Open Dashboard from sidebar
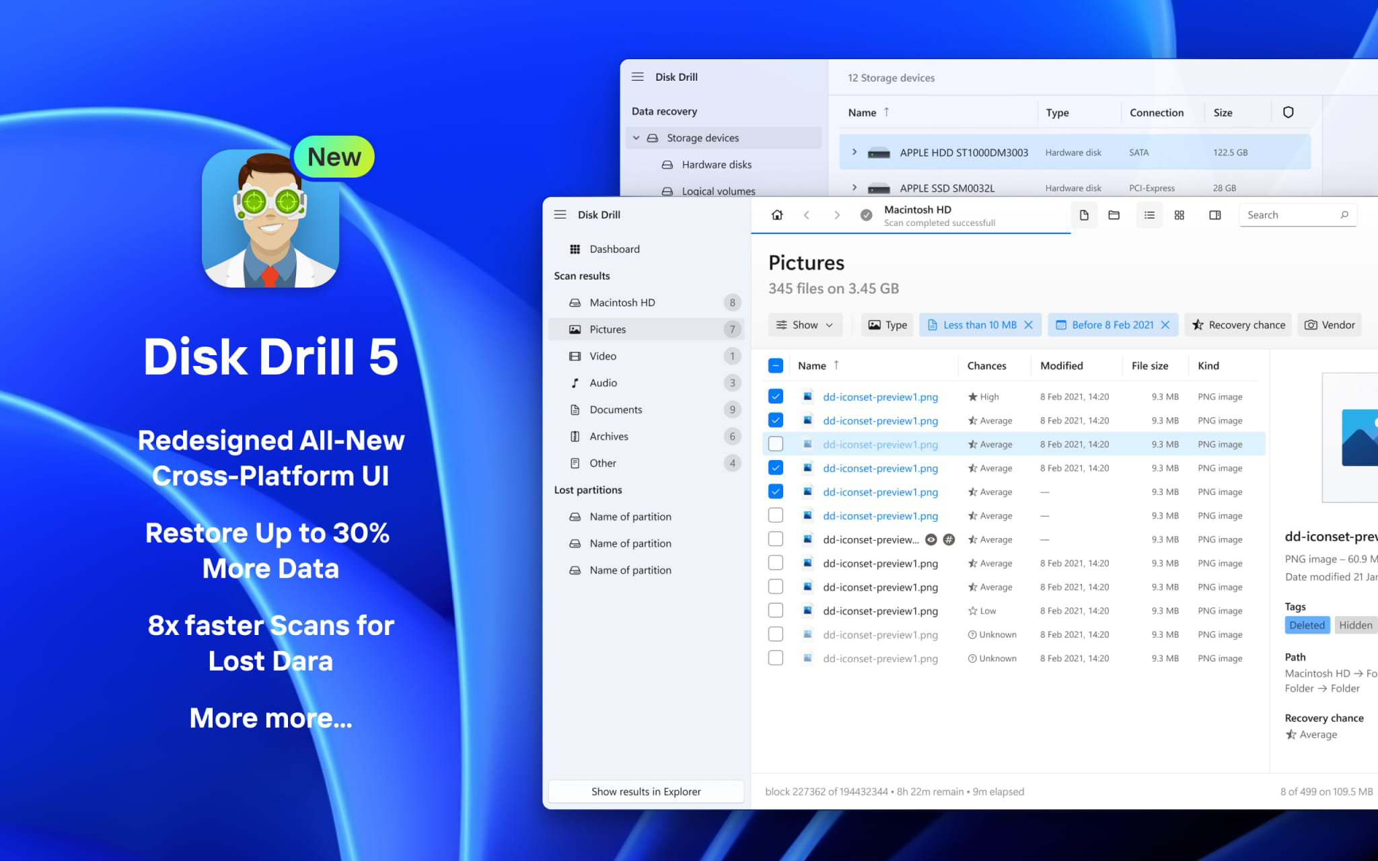Screen dimensions: 1378x861 pos(646,249)
